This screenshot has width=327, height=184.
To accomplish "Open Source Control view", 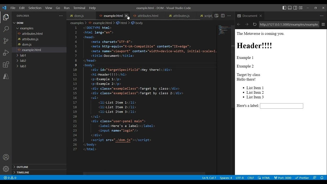I will (x=6, y=41).
